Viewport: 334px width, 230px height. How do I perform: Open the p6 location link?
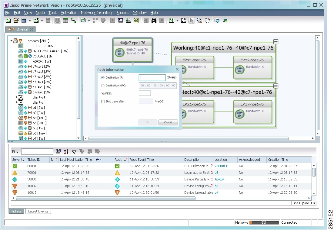pyautogui.click(x=216, y=173)
